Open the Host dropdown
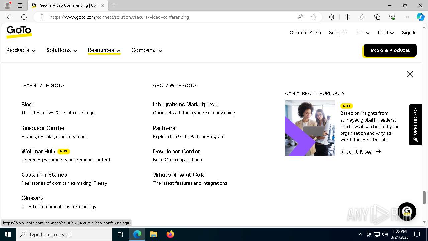This screenshot has height=241, width=428. click(386, 33)
